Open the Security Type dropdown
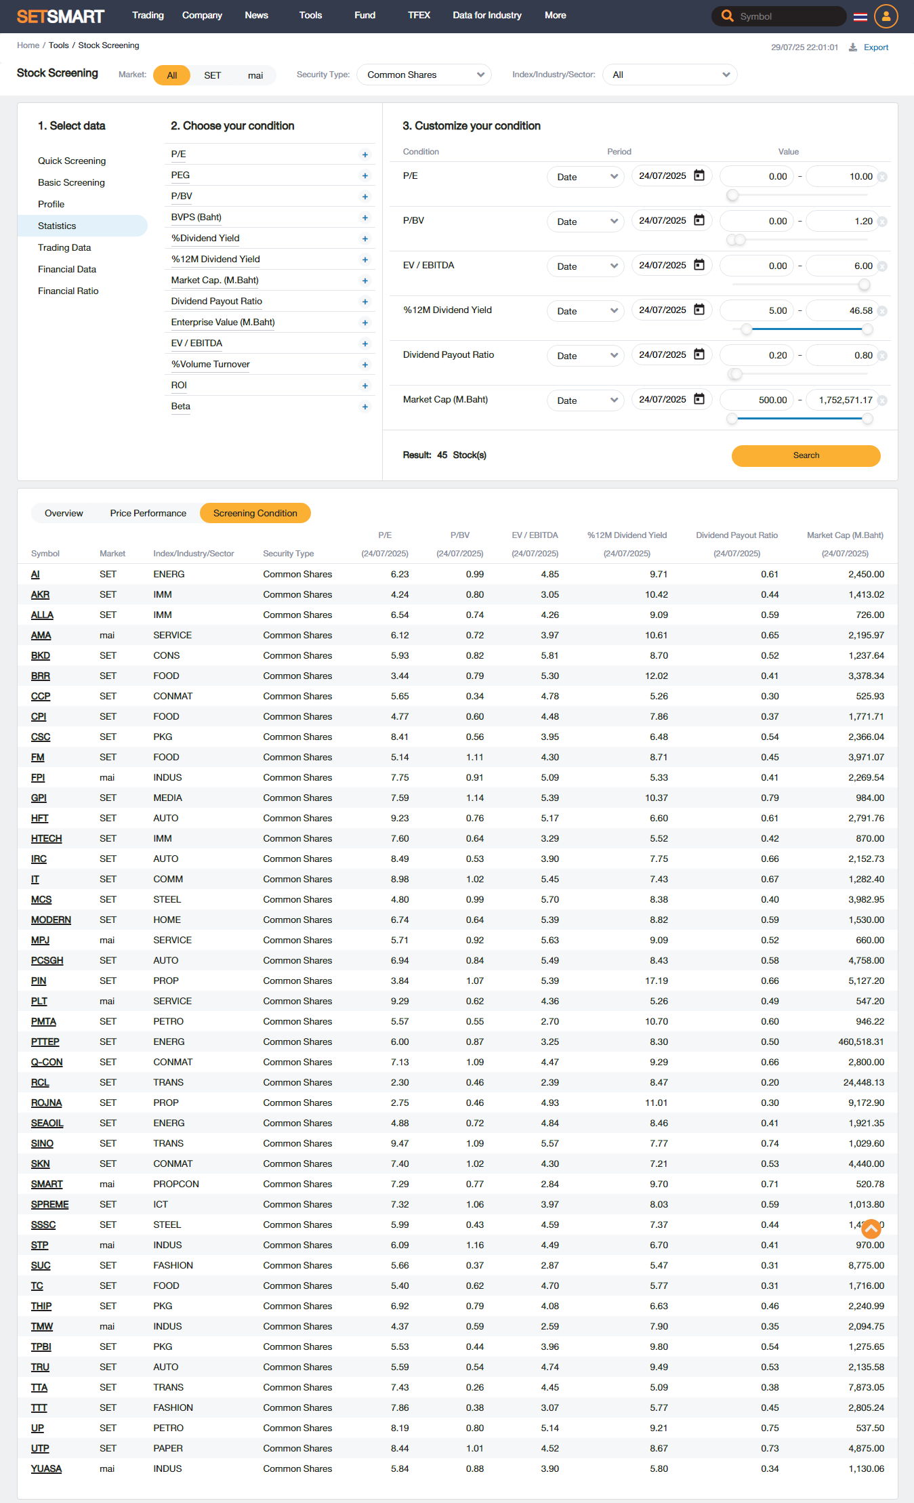Image resolution: width=914 pixels, height=1503 pixels. click(424, 75)
